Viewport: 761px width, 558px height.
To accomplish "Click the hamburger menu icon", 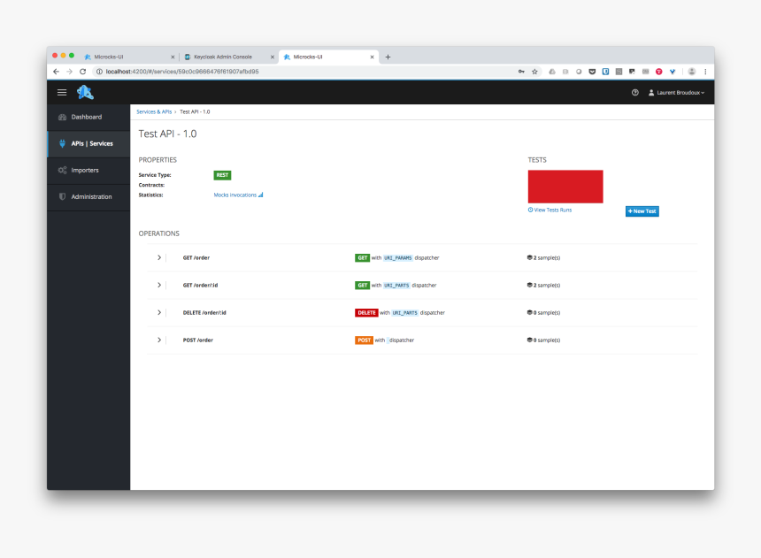I will tap(62, 92).
